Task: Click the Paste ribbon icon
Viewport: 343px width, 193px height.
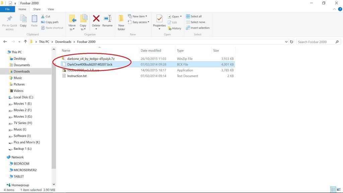Action: pyautogui.click(x=35, y=19)
